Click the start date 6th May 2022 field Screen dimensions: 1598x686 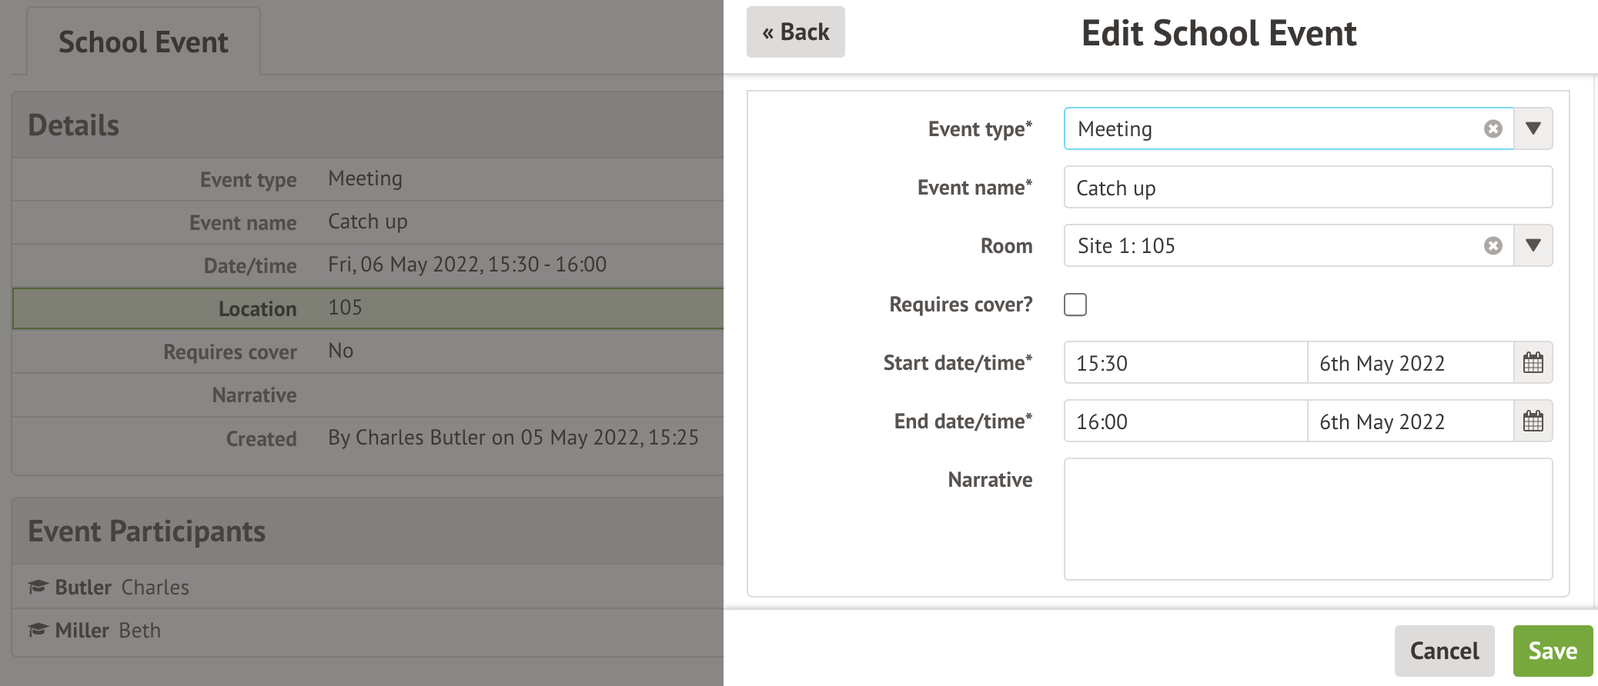[x=1410, y=363]
